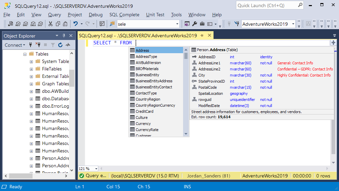
Task: Open a new DAX query
Action: tap(40, 24)
